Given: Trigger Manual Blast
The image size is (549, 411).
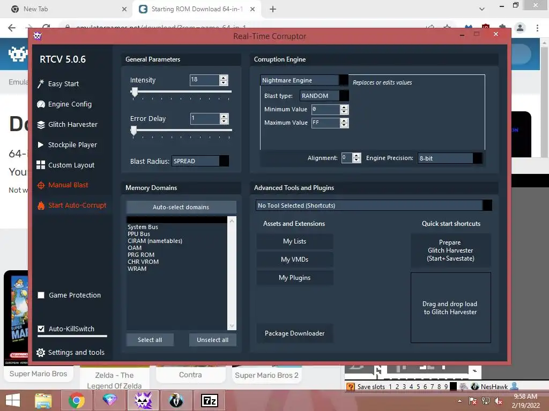Looking at the screenshot, I should coord(62,185).
